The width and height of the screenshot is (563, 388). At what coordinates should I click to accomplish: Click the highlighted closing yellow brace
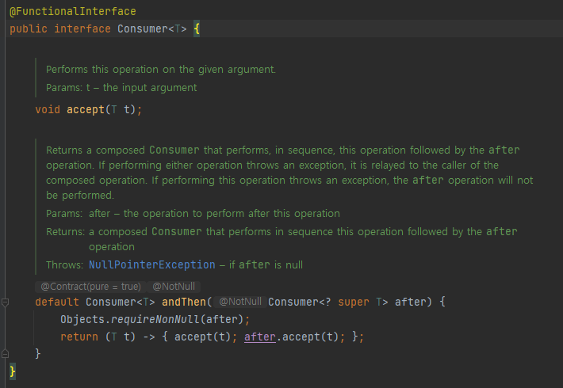13,371
